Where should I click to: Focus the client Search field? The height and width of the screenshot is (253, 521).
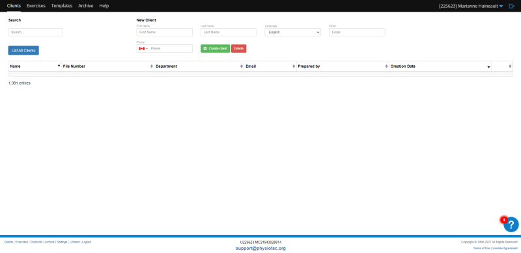pos(35,33)
